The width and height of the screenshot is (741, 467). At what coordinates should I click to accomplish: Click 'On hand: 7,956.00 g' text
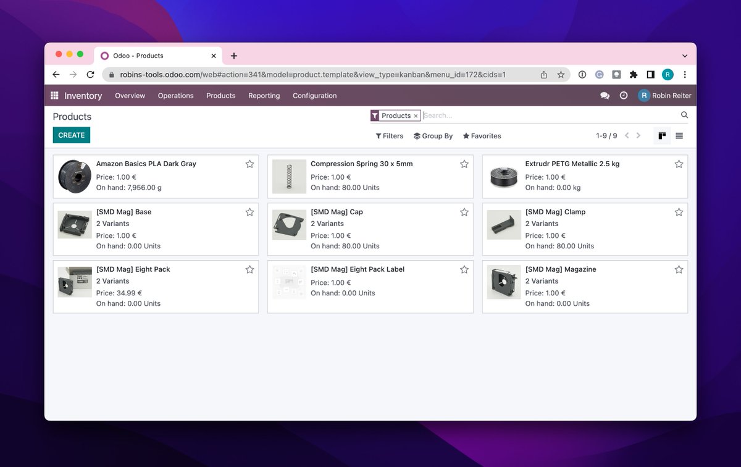(x=129, y=188)
